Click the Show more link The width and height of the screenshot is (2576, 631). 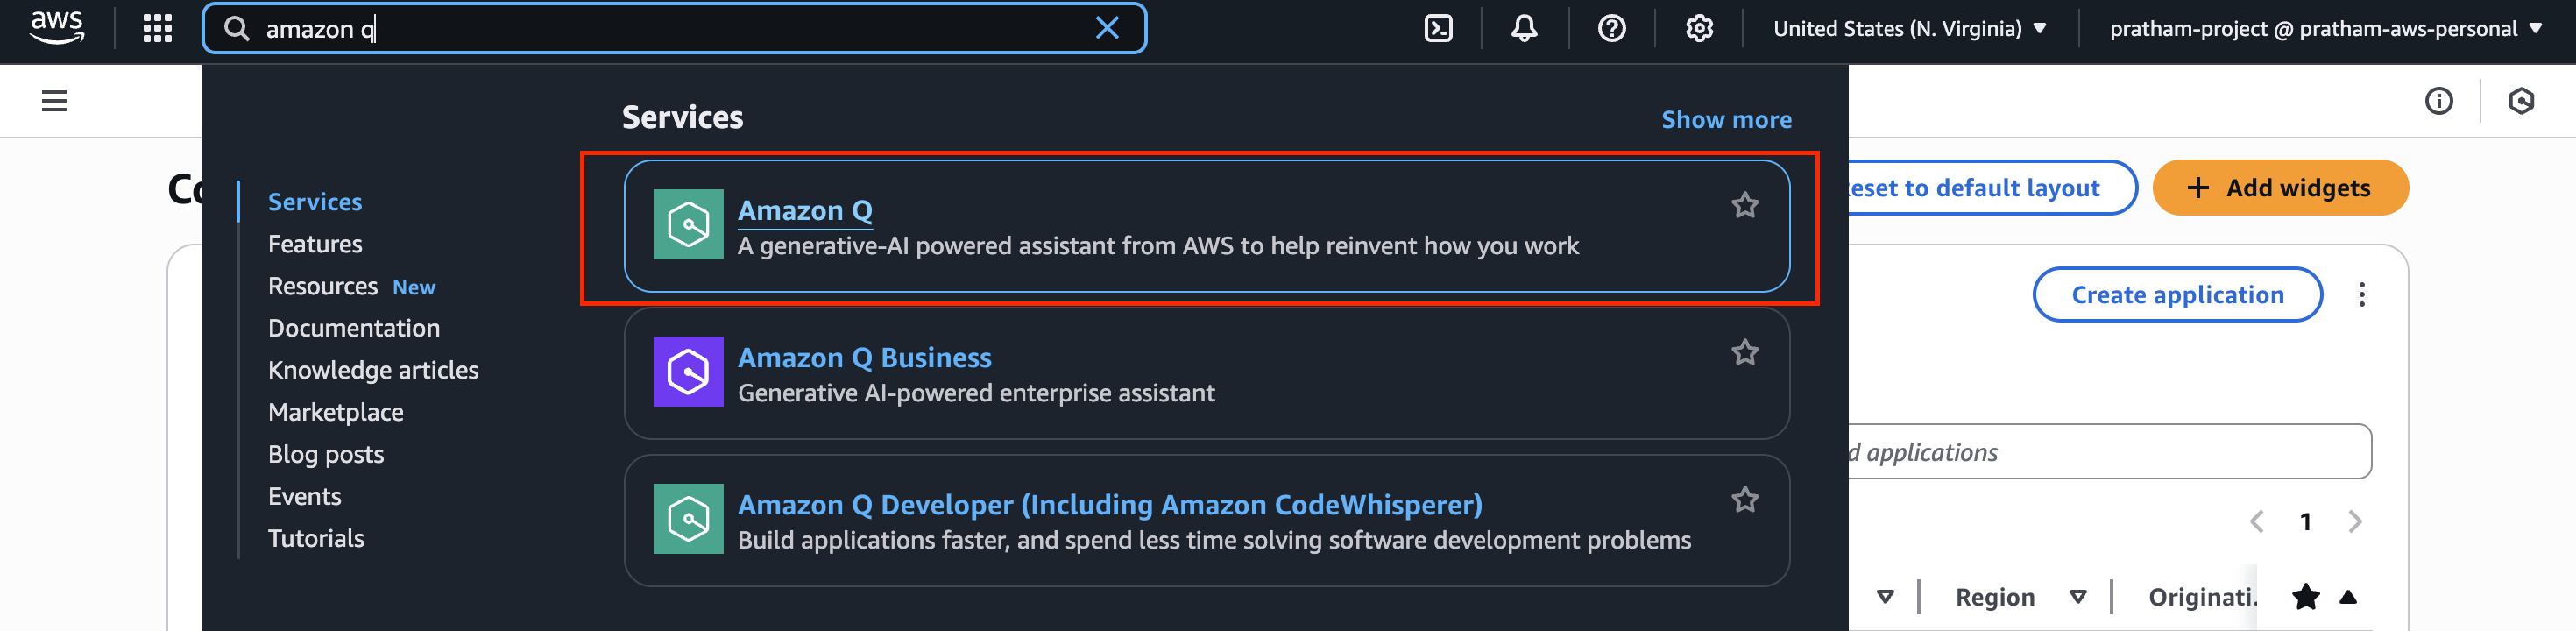click(1726, 120)
